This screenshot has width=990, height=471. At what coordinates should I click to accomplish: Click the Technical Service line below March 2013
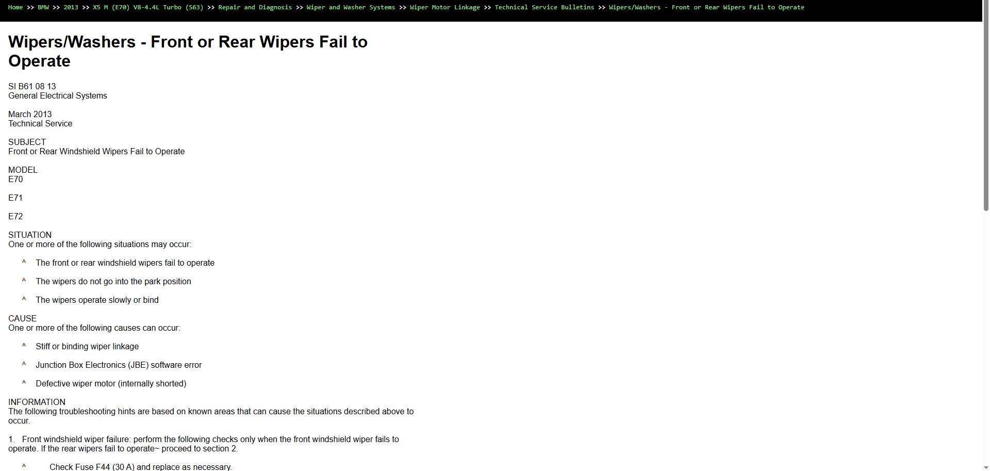click(40, 123)
